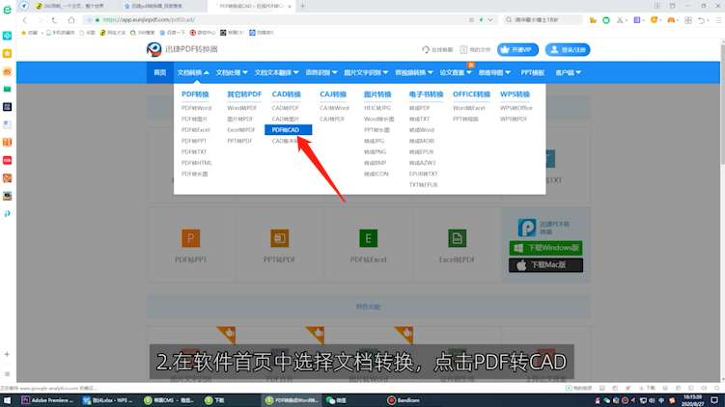Expand the 语音识别 dropdown
Screen dimensions: 725x407
click(321, 72)
